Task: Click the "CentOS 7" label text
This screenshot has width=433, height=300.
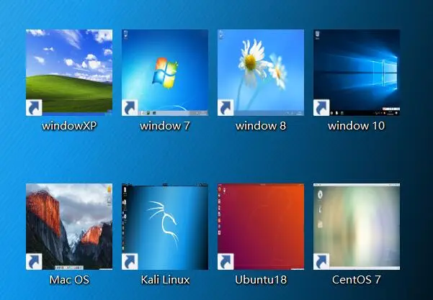Action: pyautogui.click(x=356, y=280)
